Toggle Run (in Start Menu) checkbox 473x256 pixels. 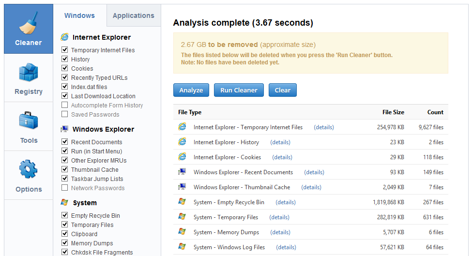(x=64, y=151)
